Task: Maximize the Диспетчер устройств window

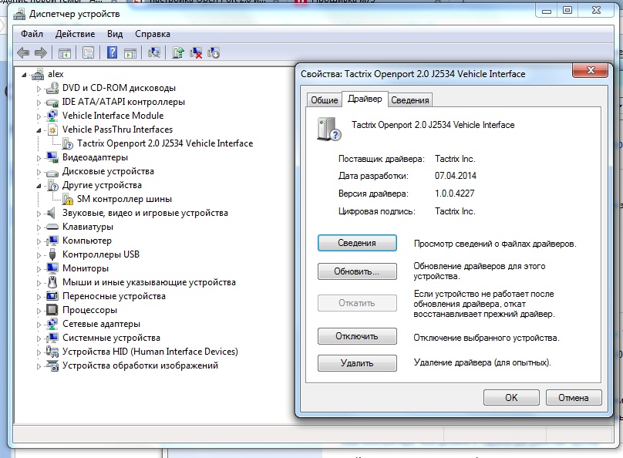Action: click(x=567, y=10)
